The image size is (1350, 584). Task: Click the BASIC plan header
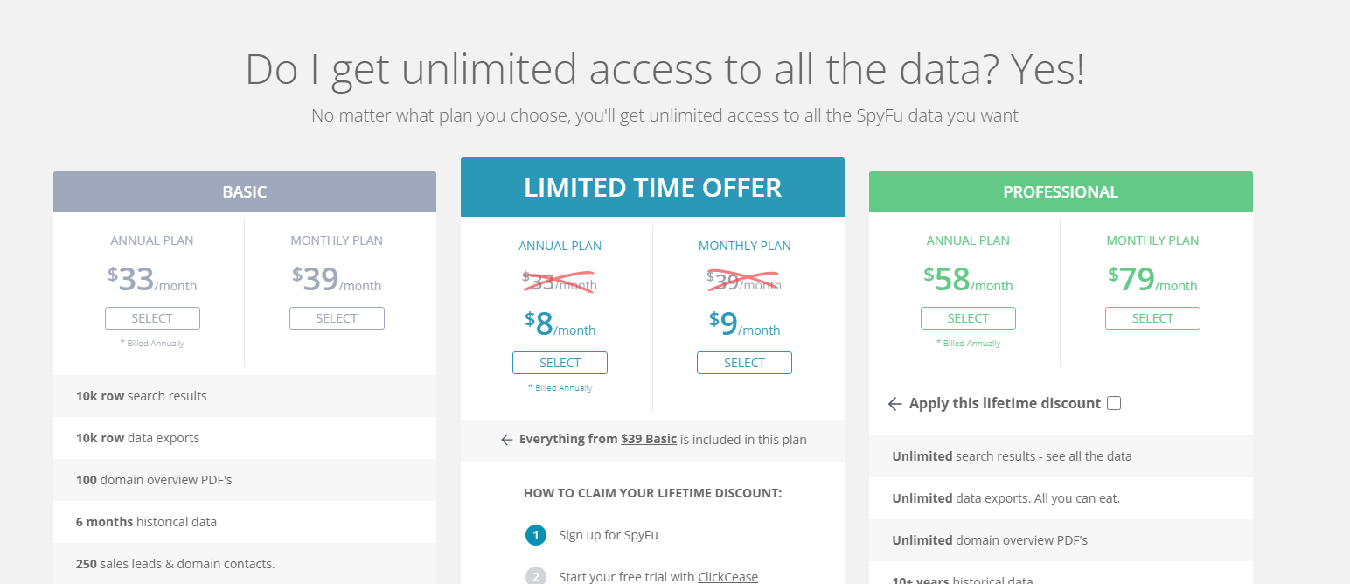click(245, 191)
